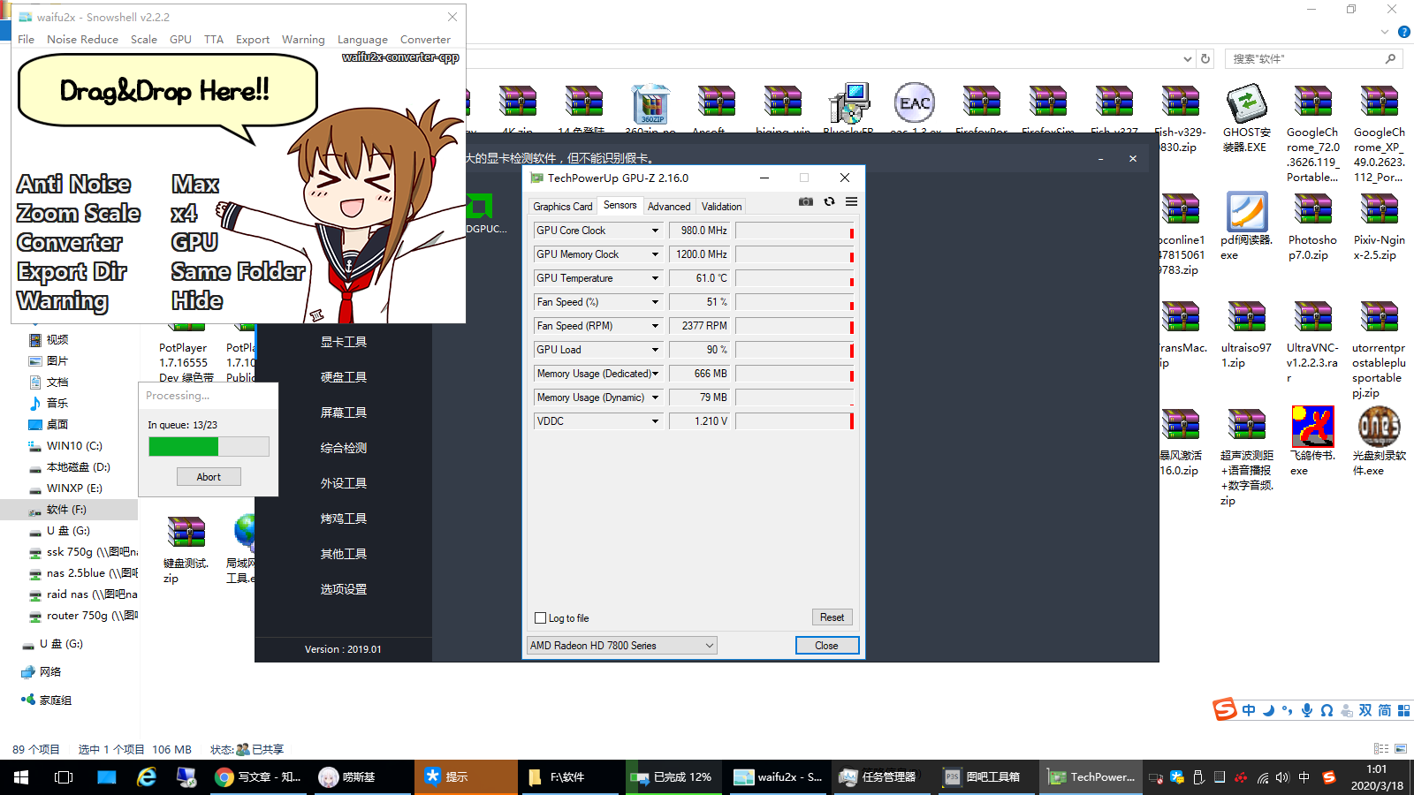This screenshot has height=795, width=1414.
Task: Open the Fan Speed (%) sensor dropdown
Action: 655,302
